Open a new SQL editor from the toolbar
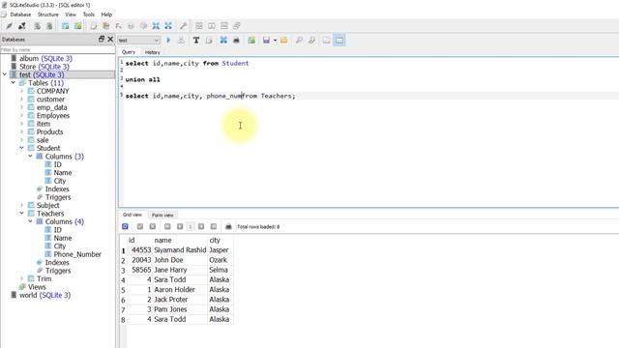The width and height of the screenshot is (619, 348). click(94, 26)
